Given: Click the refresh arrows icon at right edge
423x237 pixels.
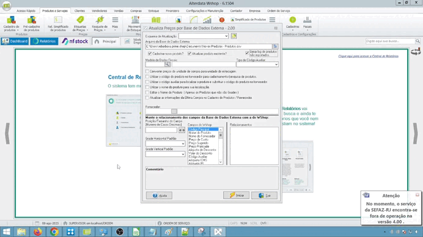Looking at the screenshot, I should (416, 51).
